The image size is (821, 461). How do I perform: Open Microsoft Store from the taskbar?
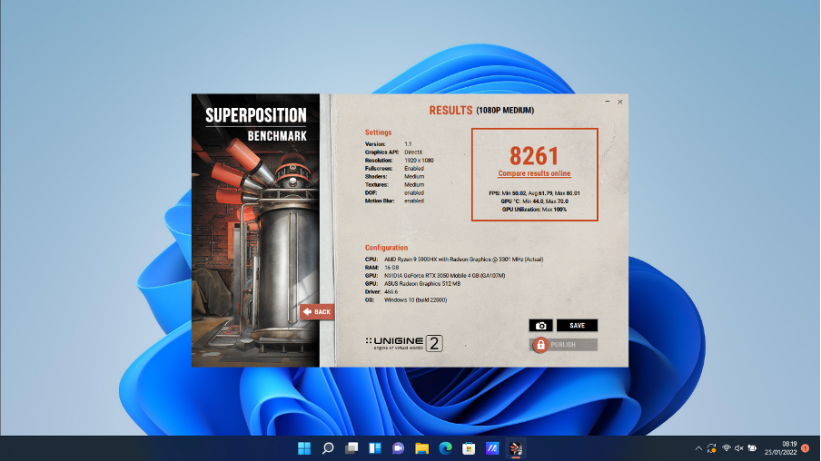tap(470, 448)
